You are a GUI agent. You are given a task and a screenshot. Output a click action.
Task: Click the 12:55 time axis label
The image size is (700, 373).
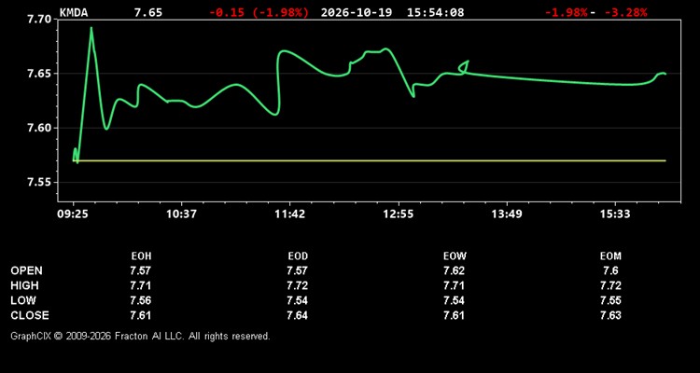click(399, 214)
